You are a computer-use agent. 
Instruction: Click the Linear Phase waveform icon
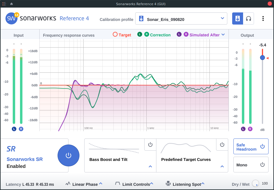(68, 184)
